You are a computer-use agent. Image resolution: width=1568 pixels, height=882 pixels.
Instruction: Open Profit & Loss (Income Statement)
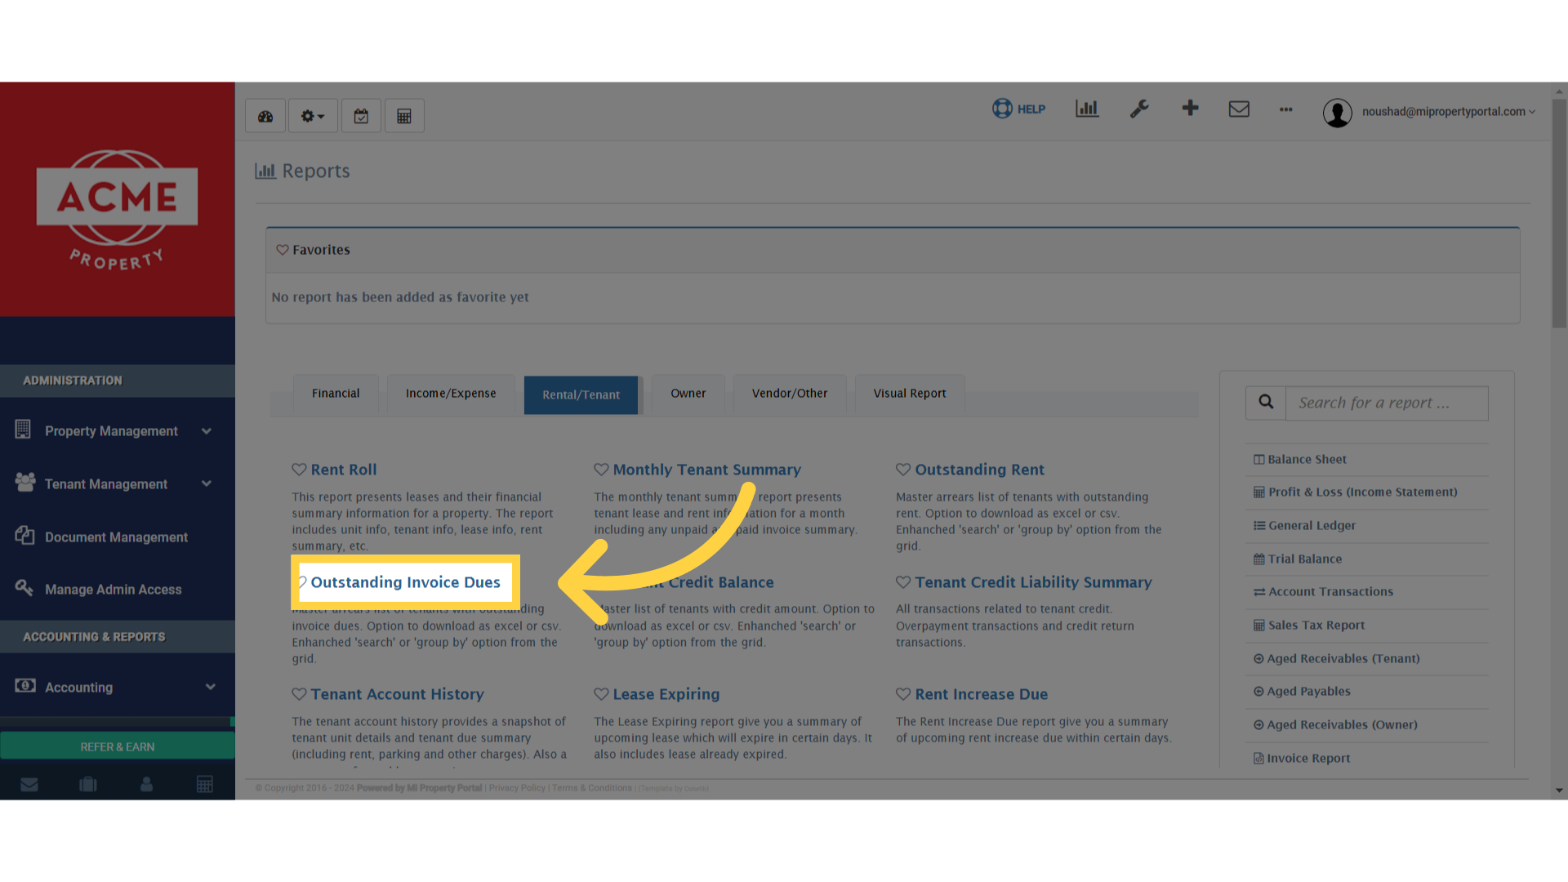pyautogui.click(x=1362, y=492)
